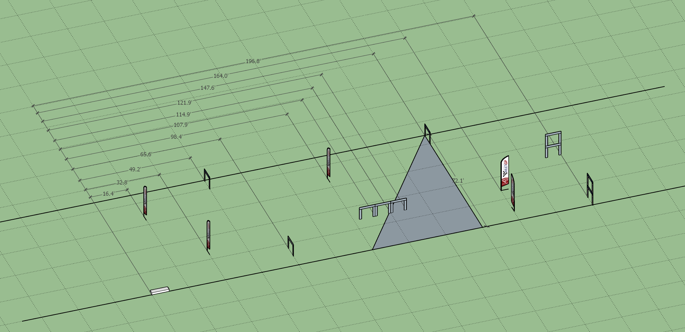Viewport: 685px width, 332px height.
Task: Click the 107.9' dimension label
Action: click(181, 125)
